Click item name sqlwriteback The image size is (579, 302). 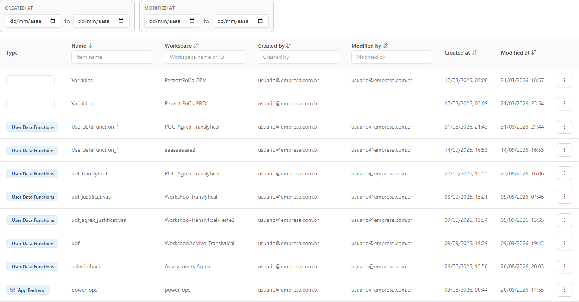point(86,266)
